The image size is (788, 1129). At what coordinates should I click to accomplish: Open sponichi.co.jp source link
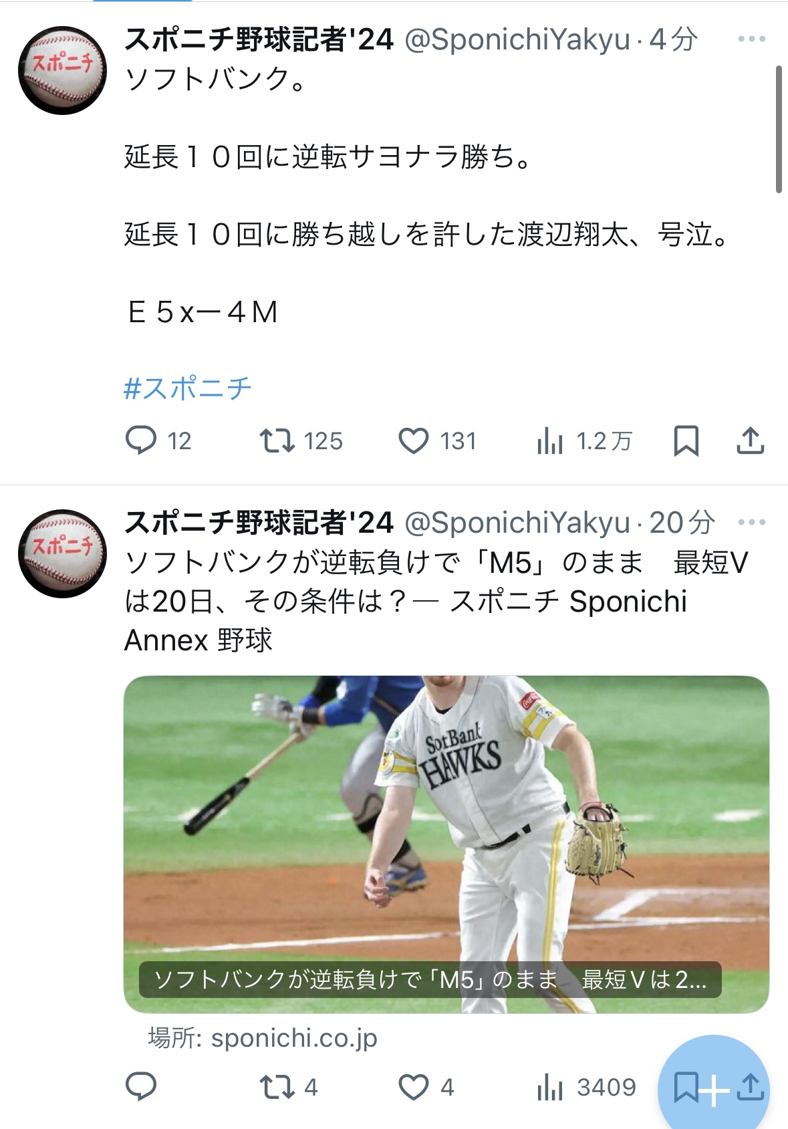point(263,1037)
